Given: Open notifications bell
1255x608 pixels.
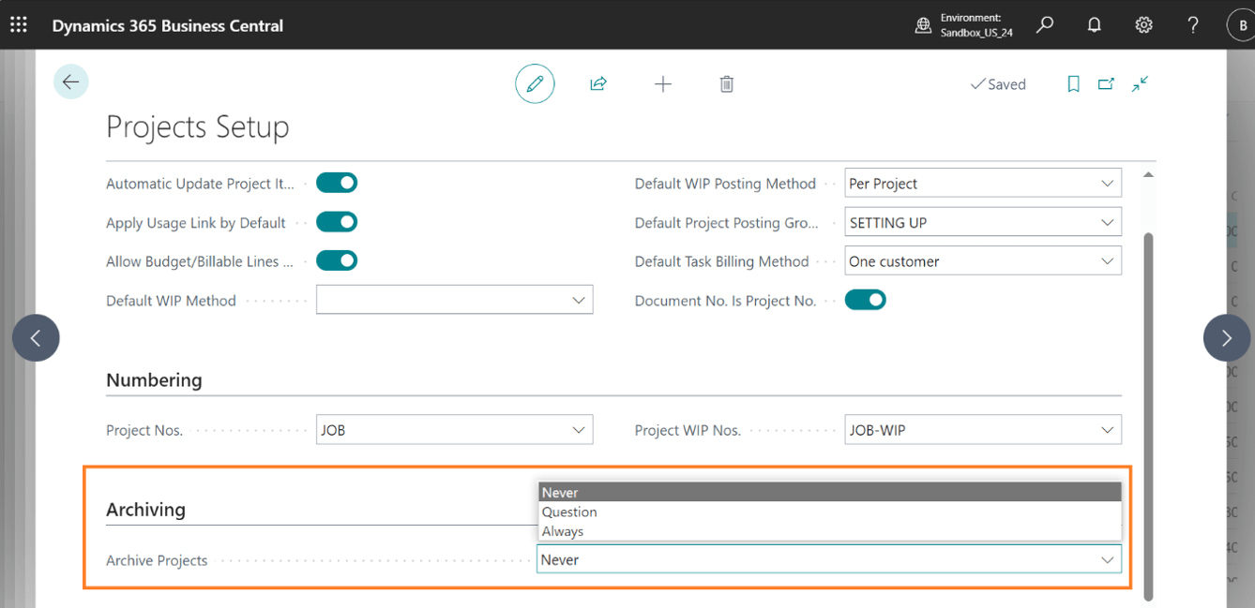Looking at the screenshot, I should 1094,25.
